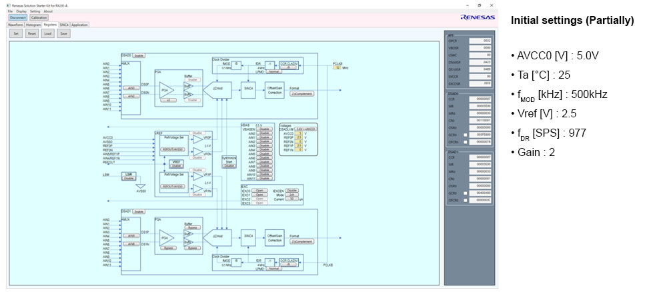
Task: Click the Load button
Action: pos(48,34)
